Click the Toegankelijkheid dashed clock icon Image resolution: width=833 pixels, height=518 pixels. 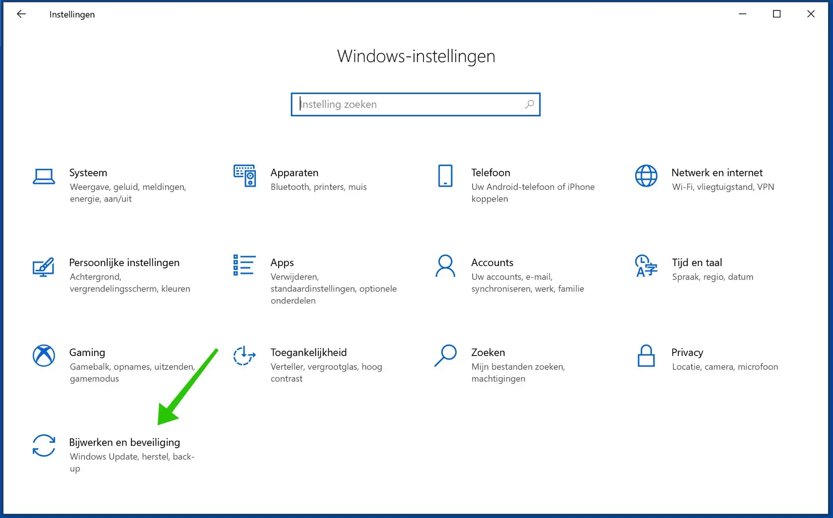coord(244,356)
